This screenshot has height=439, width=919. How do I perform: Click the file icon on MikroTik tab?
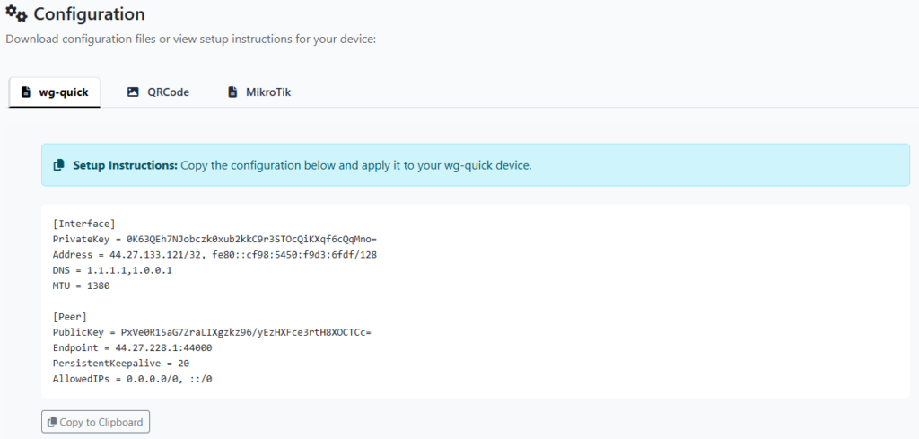click(232, 92)
